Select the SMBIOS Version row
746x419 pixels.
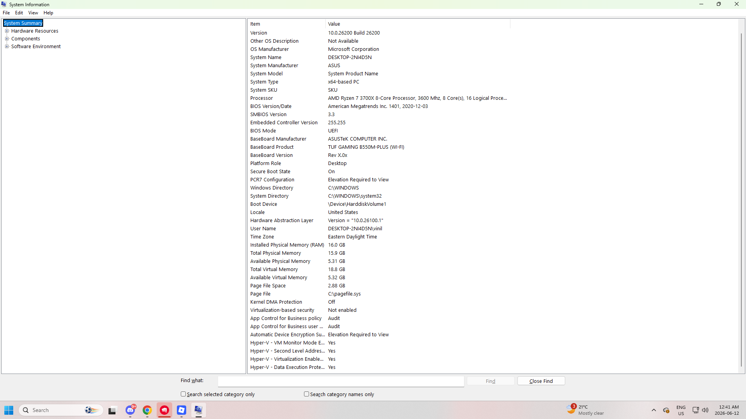[379, 115]
